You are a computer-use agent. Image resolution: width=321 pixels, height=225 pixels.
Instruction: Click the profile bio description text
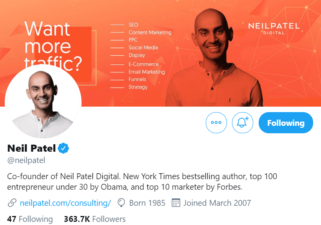pyautogui.click(x=142, y=181)
